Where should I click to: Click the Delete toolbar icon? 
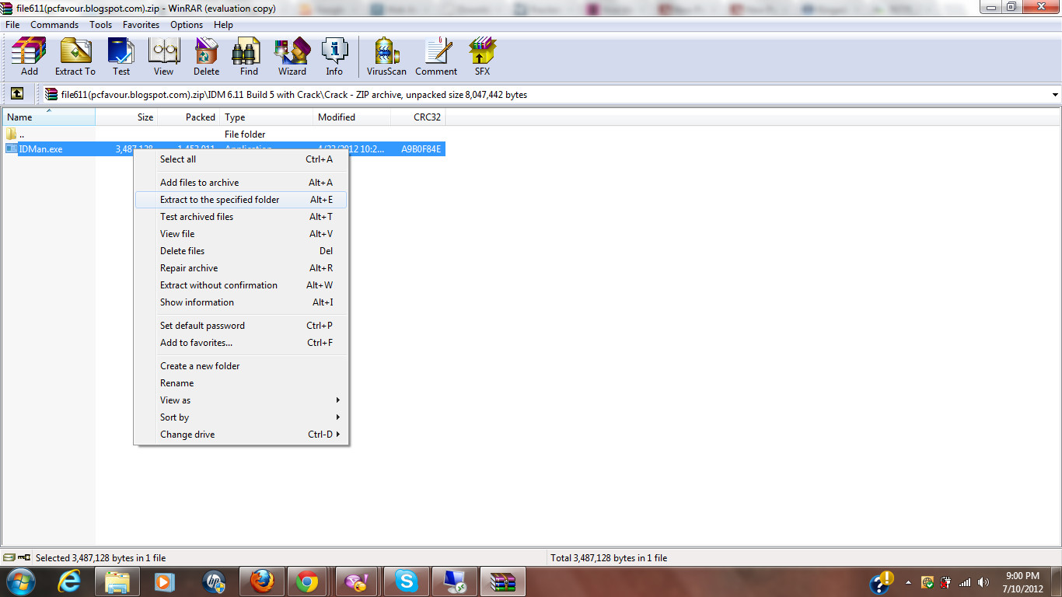[x=206, y=57]
